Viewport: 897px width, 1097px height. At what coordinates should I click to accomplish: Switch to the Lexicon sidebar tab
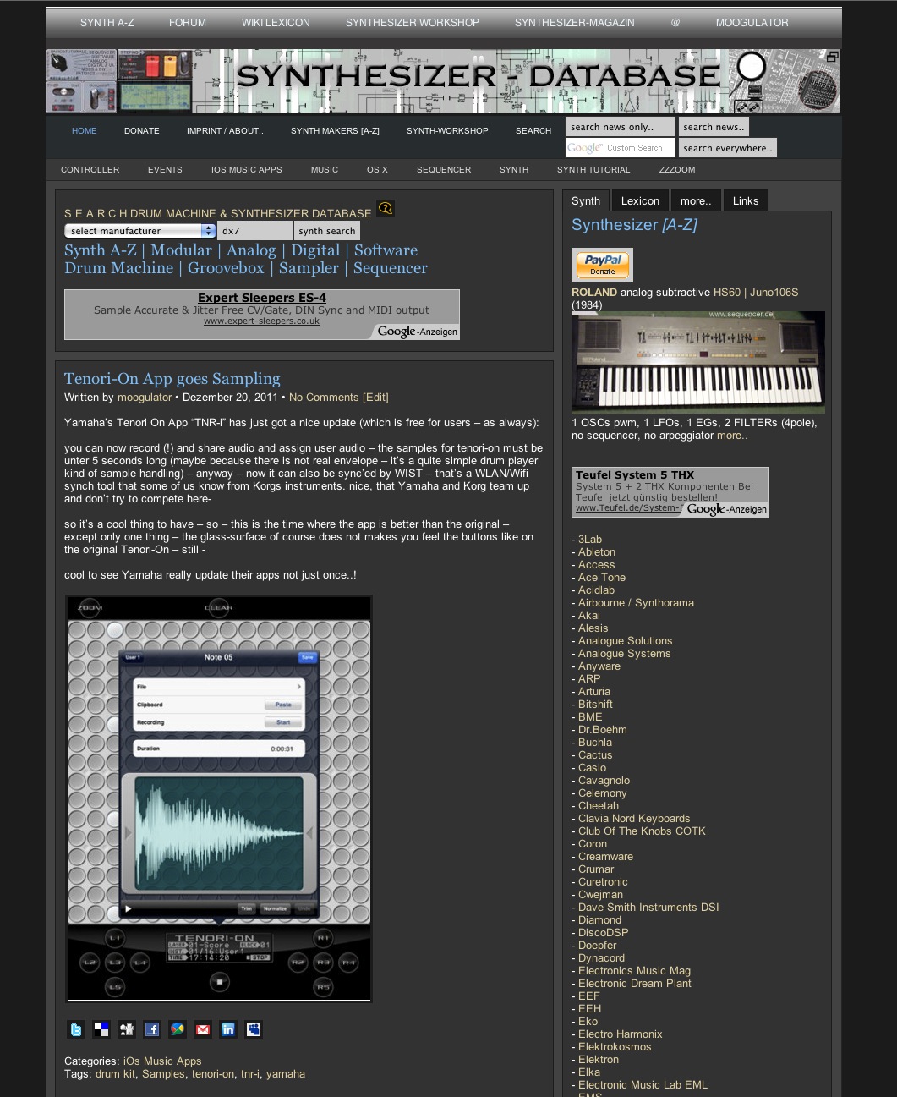[x=640, y=201]
